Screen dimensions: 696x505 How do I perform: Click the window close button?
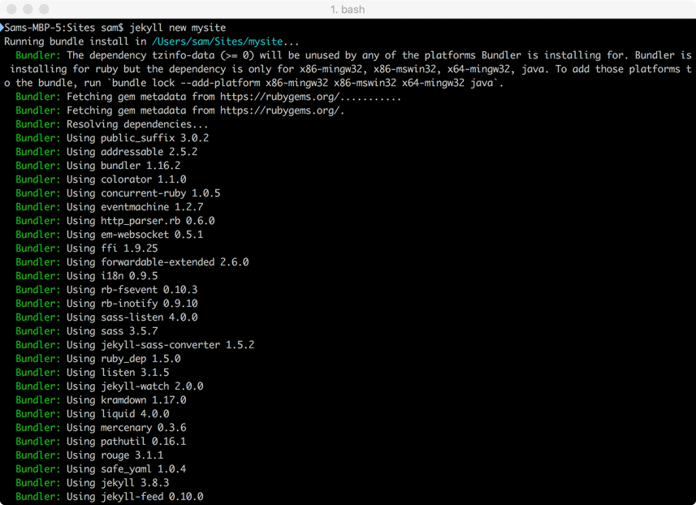[12, 9]
